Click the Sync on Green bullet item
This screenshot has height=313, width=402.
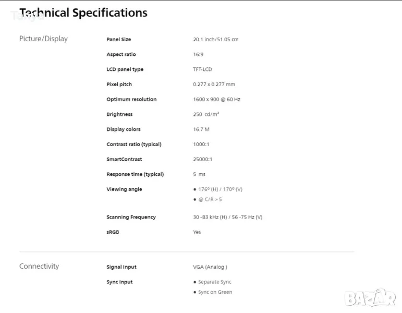coord(215,292)
